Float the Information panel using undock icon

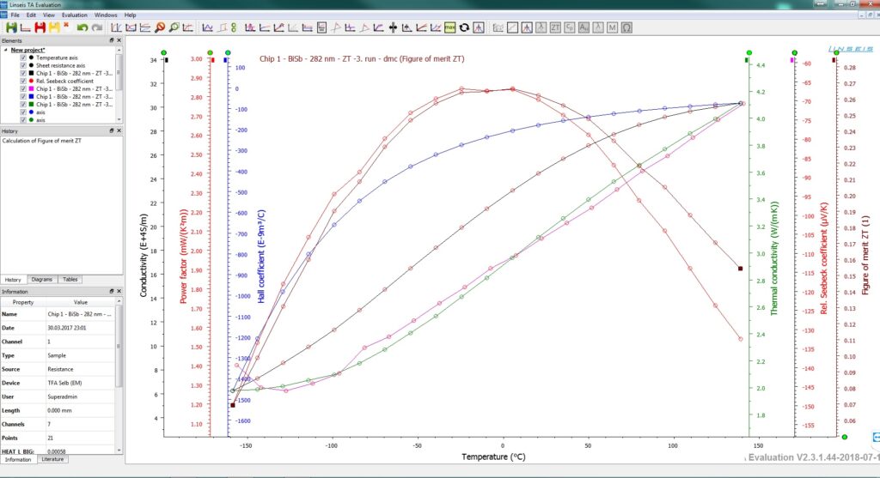point(111,292)
